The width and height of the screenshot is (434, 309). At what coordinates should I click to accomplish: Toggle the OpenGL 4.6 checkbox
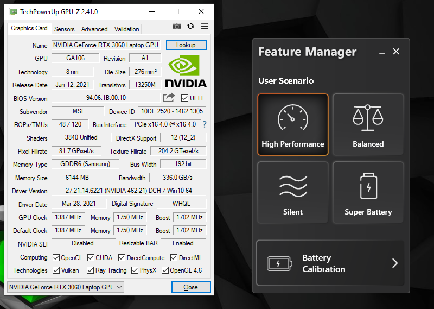165,270
